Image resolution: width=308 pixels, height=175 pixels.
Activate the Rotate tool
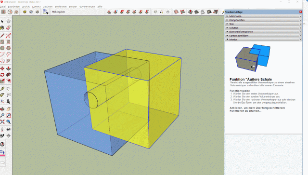click(x=2, y=75)
